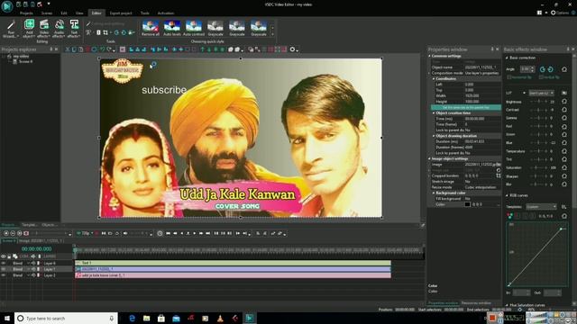Click the clock icon in timeline toolbar
Screen dimensions: 577x324
160,233
